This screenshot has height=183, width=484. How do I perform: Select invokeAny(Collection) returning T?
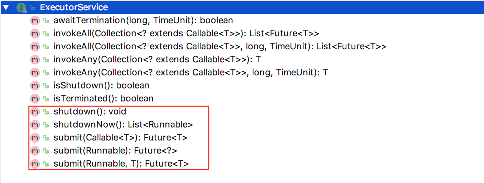[x=157, y=60]
